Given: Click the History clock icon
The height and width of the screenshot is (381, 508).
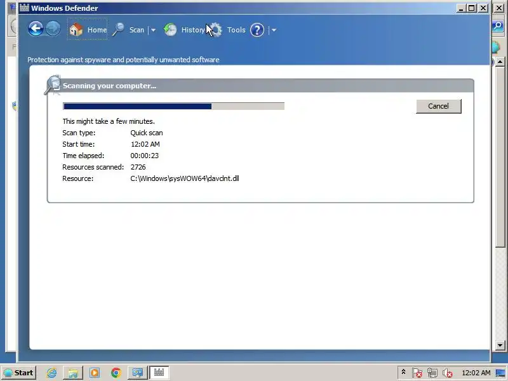Looking at the screenshot, I should [x=170, y=29].
